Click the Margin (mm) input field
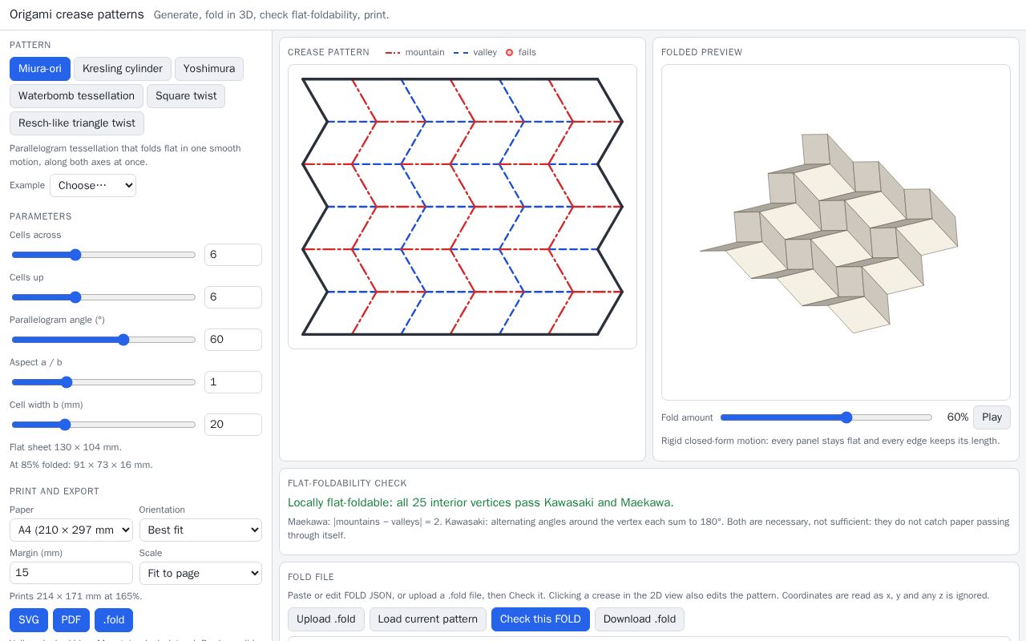Viewport: 1026px width, 641px height. coord(71,573)
